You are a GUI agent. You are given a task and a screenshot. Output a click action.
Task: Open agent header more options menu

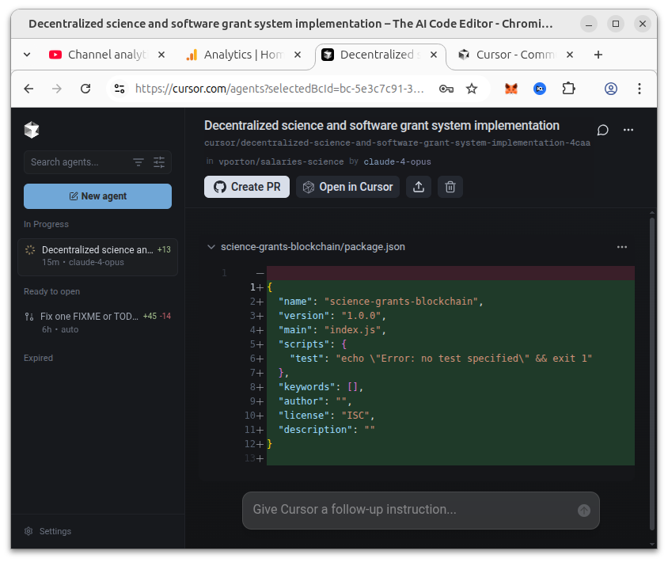tap(628, 130)
